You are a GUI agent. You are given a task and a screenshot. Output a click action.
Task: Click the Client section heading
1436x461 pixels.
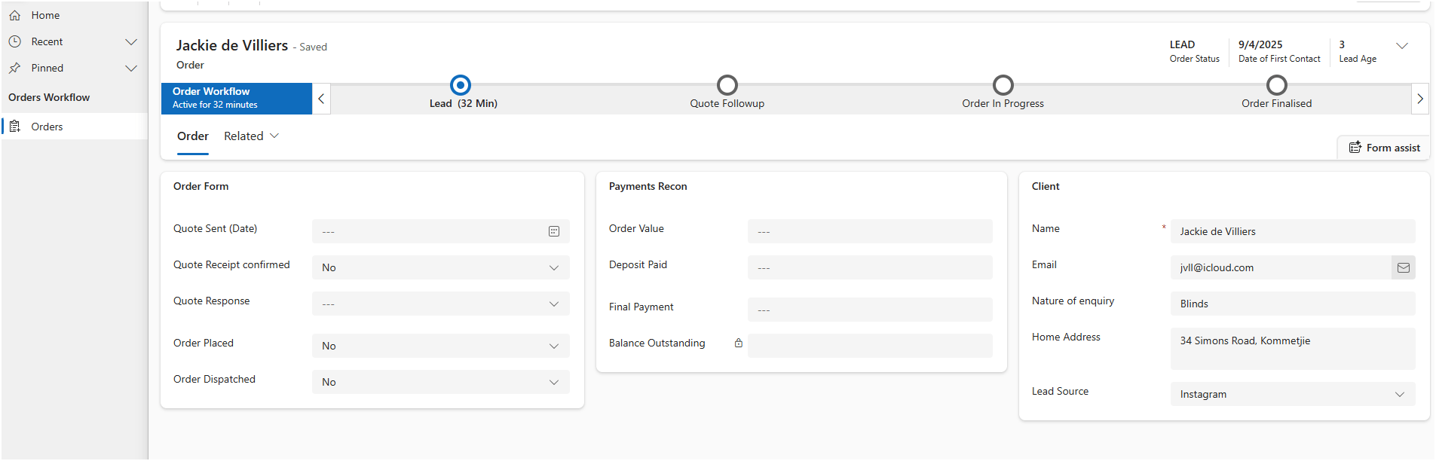click(x=1046, y=186)
